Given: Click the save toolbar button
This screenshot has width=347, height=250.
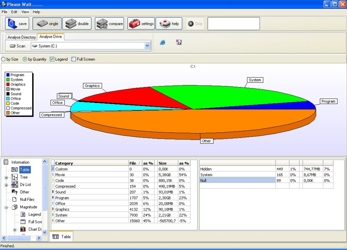Looking at the screenshot, I should coord(17,23).
